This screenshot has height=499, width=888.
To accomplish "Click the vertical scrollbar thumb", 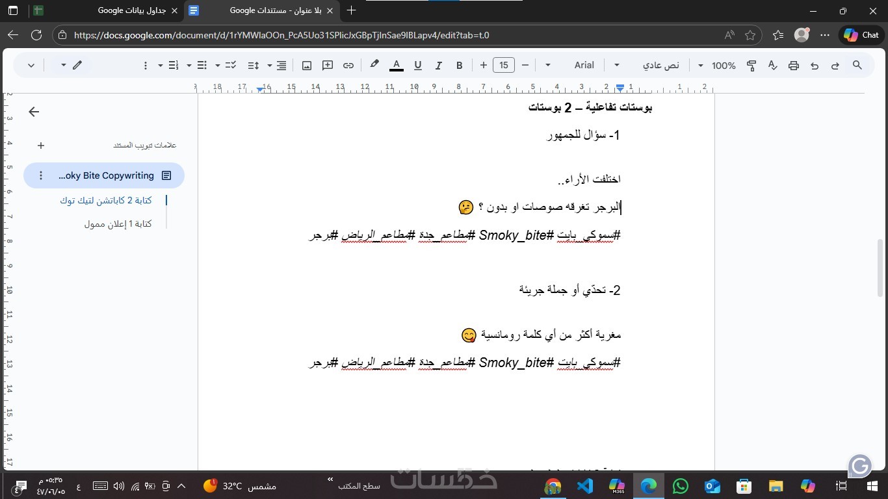I will (881, 268).
